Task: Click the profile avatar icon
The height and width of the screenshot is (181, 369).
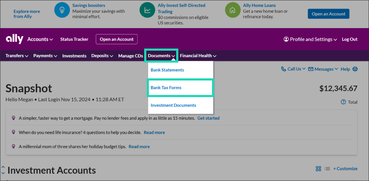Action: coord(286,39)
